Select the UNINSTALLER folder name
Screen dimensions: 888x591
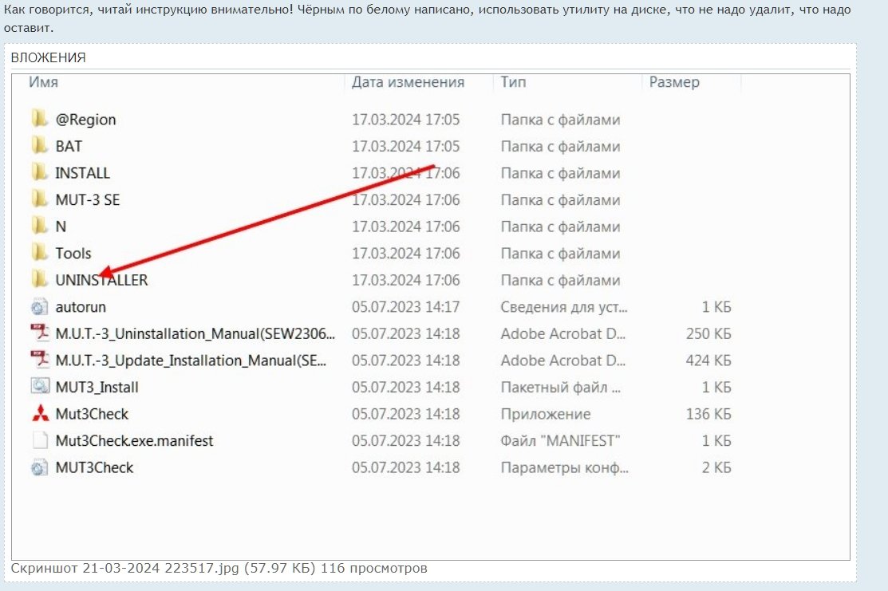(101, 280)
